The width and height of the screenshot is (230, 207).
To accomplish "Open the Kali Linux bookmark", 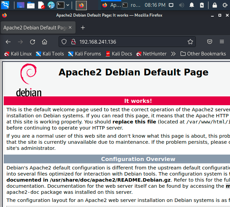I will click(x=18, y=54).
